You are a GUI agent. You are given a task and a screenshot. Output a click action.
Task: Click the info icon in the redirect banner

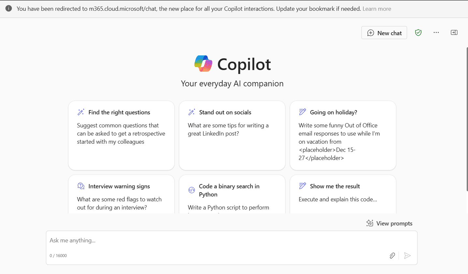tap(8, 8)
